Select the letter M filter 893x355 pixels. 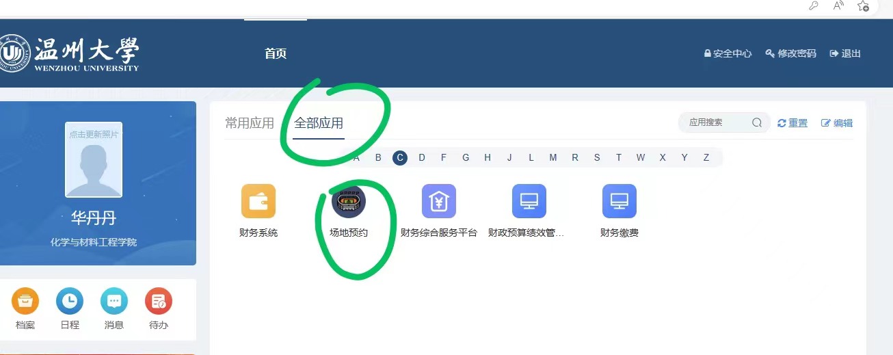(x=553, y=157)
